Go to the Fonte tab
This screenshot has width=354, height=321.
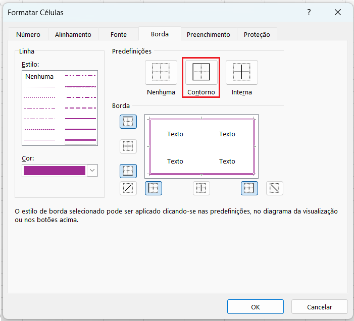(x=119, y=34)
